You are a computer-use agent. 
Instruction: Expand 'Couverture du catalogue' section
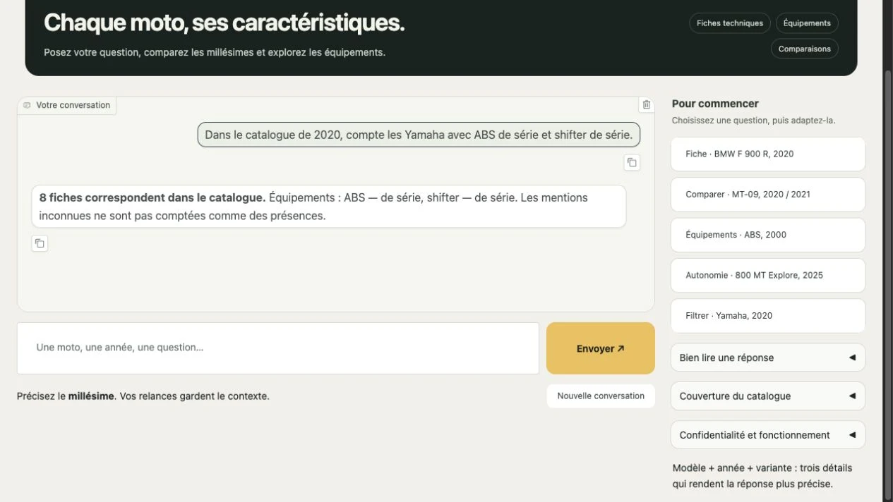[767, 396]
